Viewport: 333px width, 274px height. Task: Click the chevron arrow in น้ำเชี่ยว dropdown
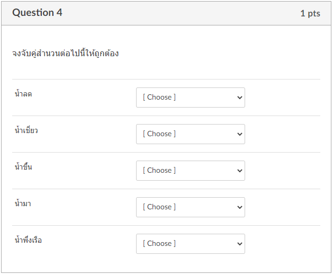239,134
